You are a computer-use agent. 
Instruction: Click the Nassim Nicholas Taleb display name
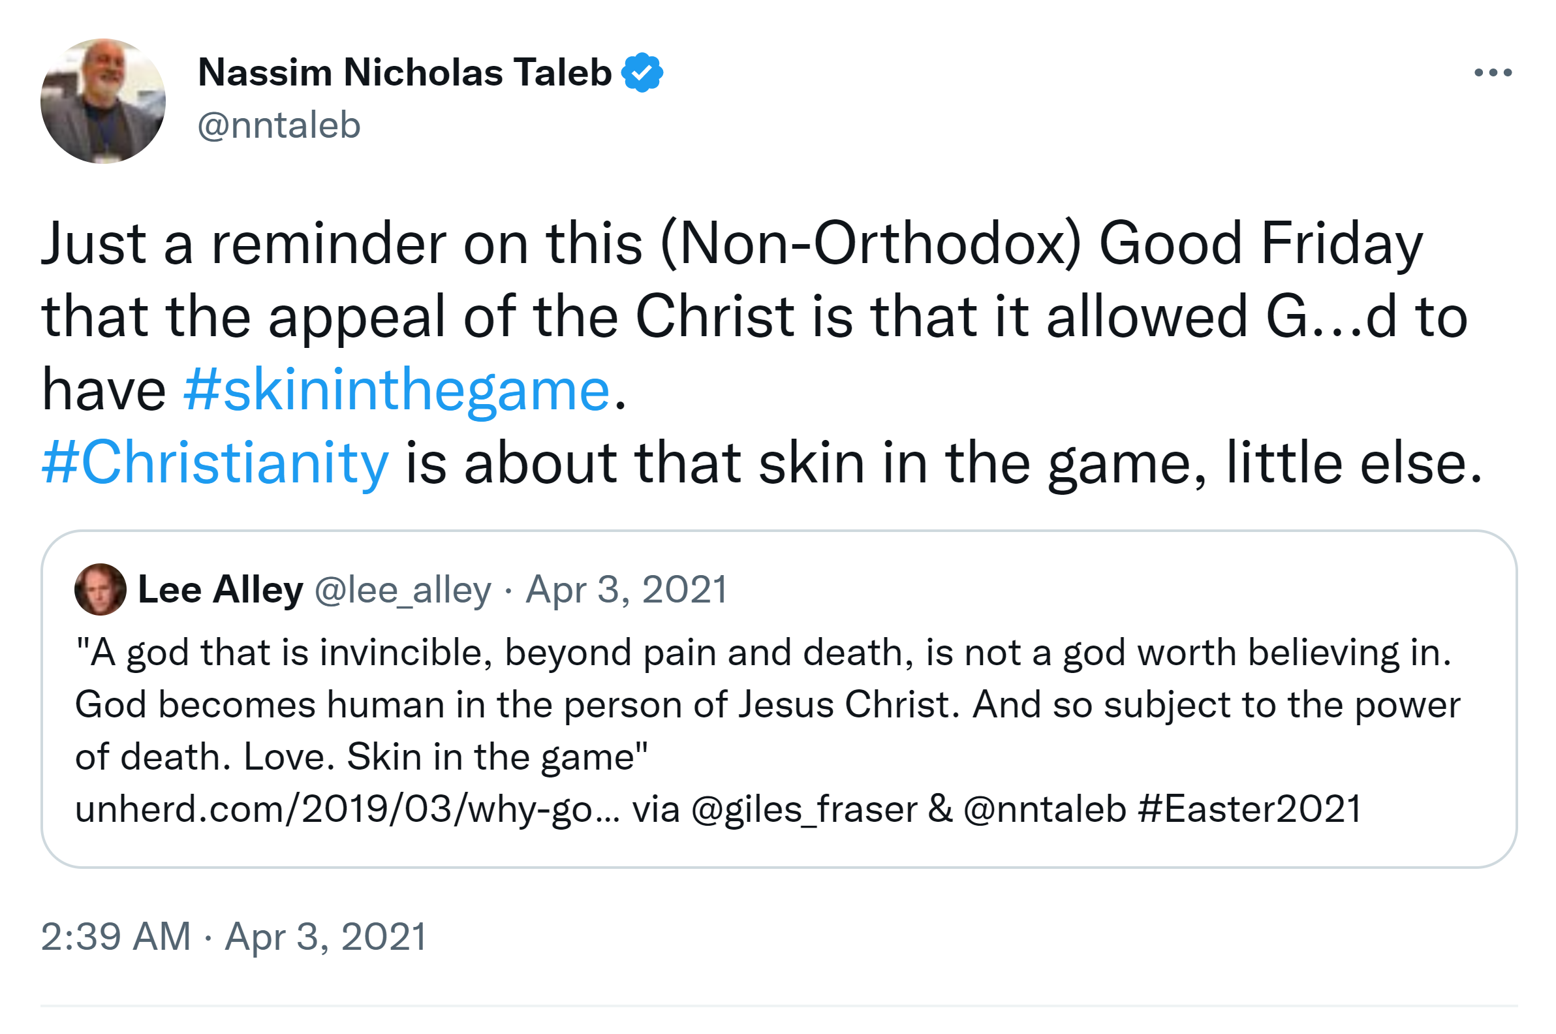pyautogui.click(x=405, y=72)
